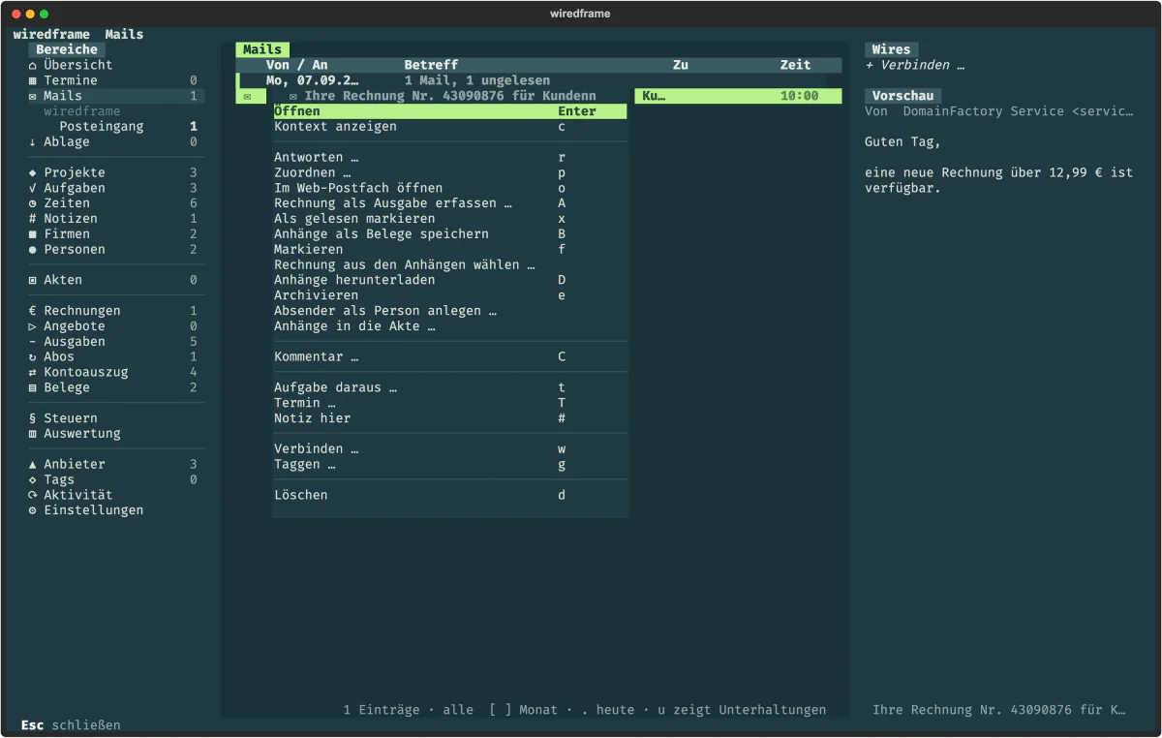This screenshot has width=1162, height=738.
Task: Click the house icon beside Übersicht
Action: coord(33,65)
